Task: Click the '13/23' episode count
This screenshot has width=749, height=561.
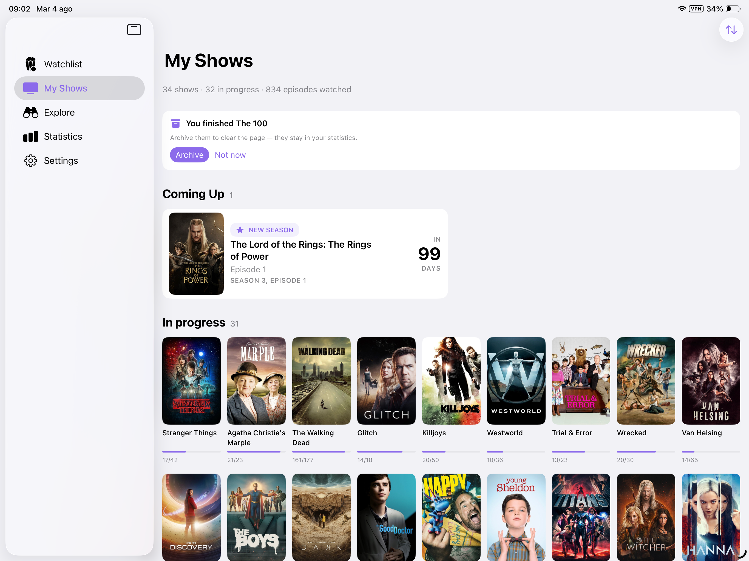Action: pos(560,460)
